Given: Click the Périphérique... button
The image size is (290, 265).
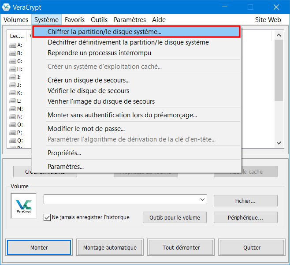Looking at the screenshot, I should coord(245,218).
